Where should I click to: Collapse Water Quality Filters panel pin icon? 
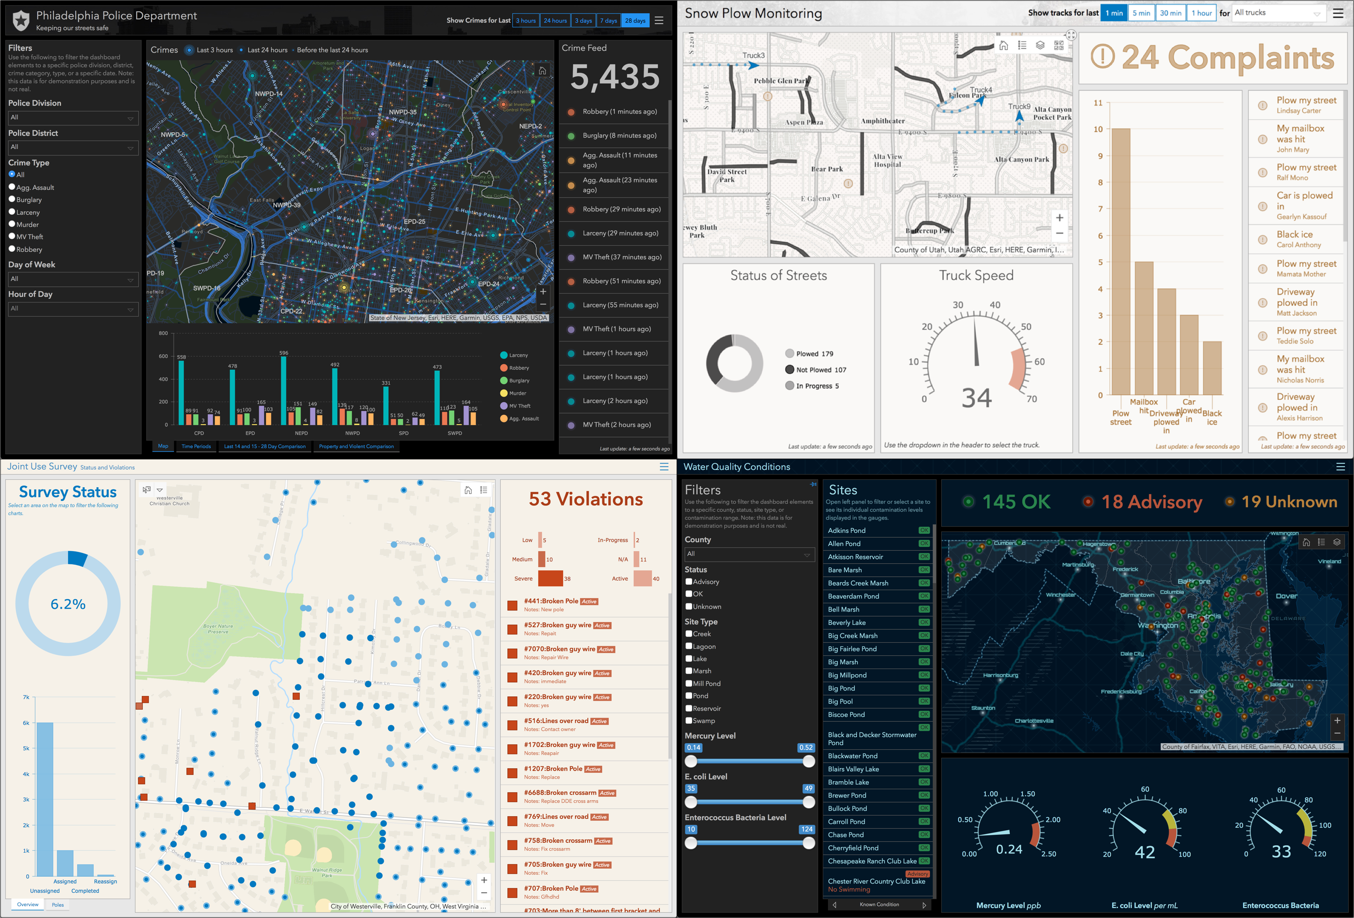coord(813,484)
